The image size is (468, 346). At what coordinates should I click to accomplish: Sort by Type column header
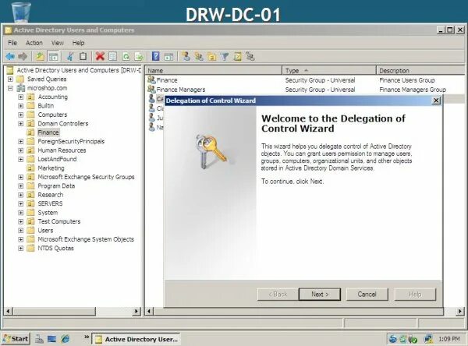point(329,71)
